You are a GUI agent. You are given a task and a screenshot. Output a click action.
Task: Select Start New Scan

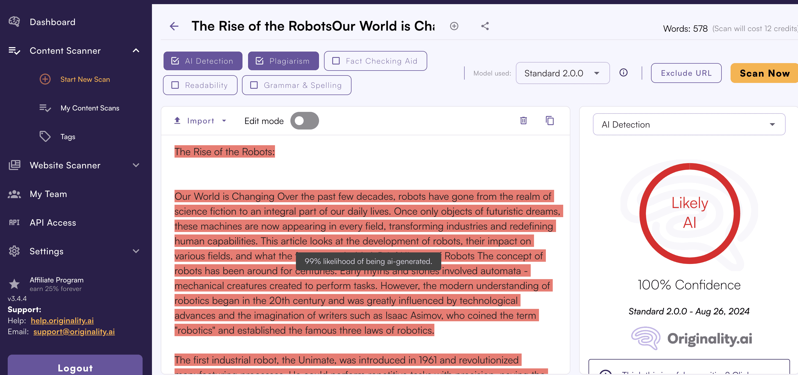click(x=85, y=79)
